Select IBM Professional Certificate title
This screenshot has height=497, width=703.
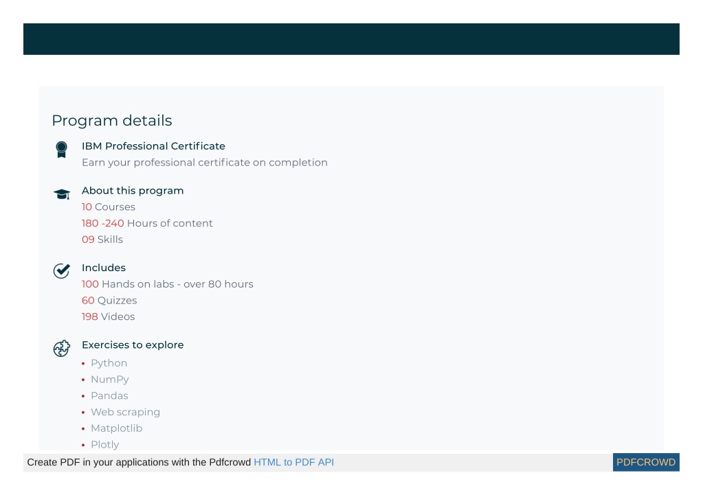click(x=153, y=146)
